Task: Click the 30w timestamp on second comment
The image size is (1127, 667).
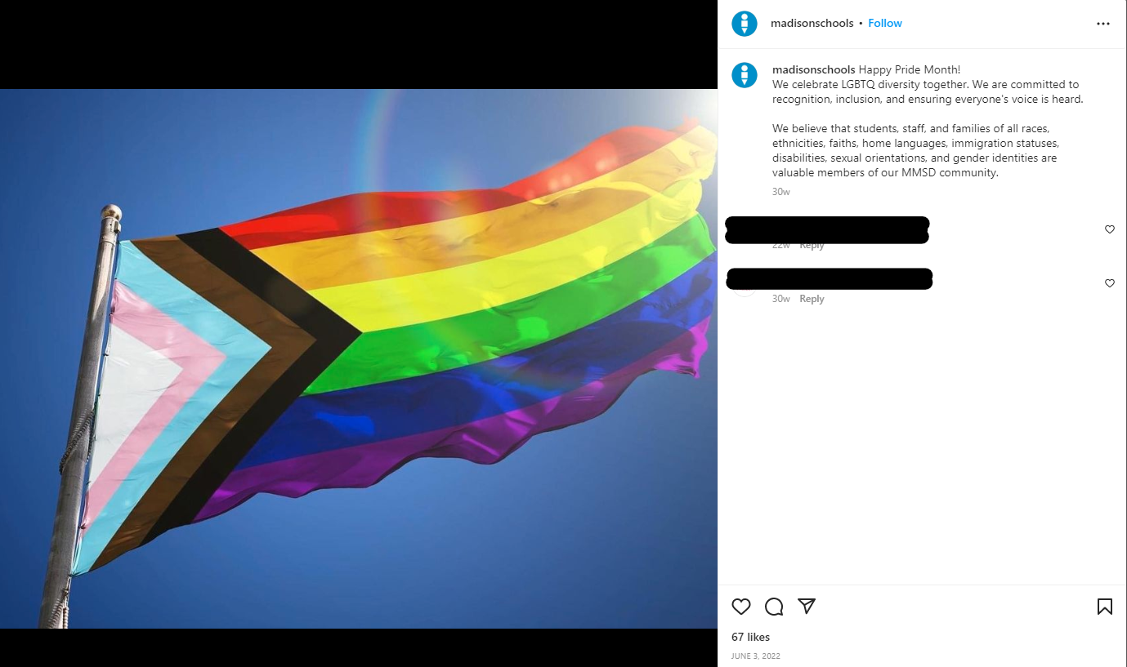Action: (781, 299)
